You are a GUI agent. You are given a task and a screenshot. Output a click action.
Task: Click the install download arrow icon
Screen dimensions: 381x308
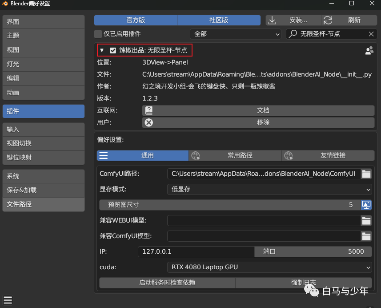click(x=272, y=20)
